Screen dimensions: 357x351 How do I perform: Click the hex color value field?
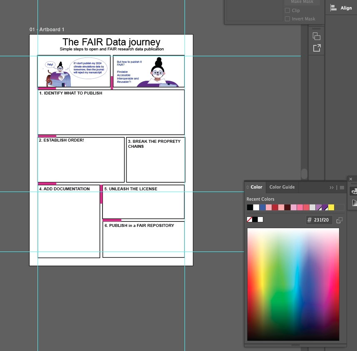[321, 220]
